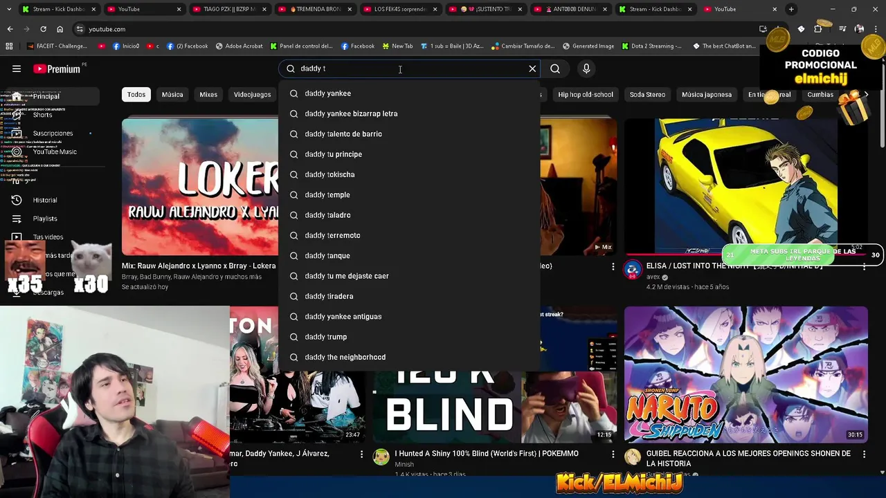
Task: Filter by 'Música japonesa' chip
Action: (x=707, y=94)
